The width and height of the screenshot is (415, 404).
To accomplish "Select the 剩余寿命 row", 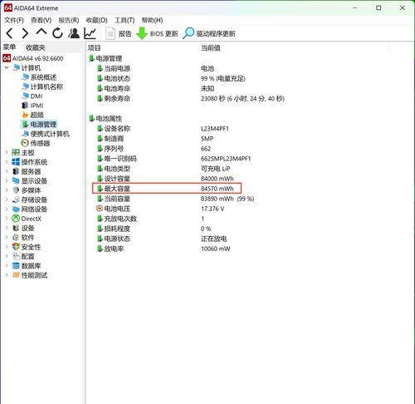I will coord(190,98).
